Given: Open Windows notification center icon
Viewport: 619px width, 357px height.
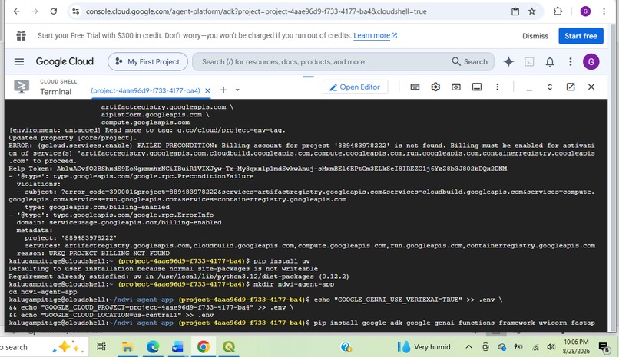Looking at the screenshot, I should pyautogui.click(x=604, y=347).
